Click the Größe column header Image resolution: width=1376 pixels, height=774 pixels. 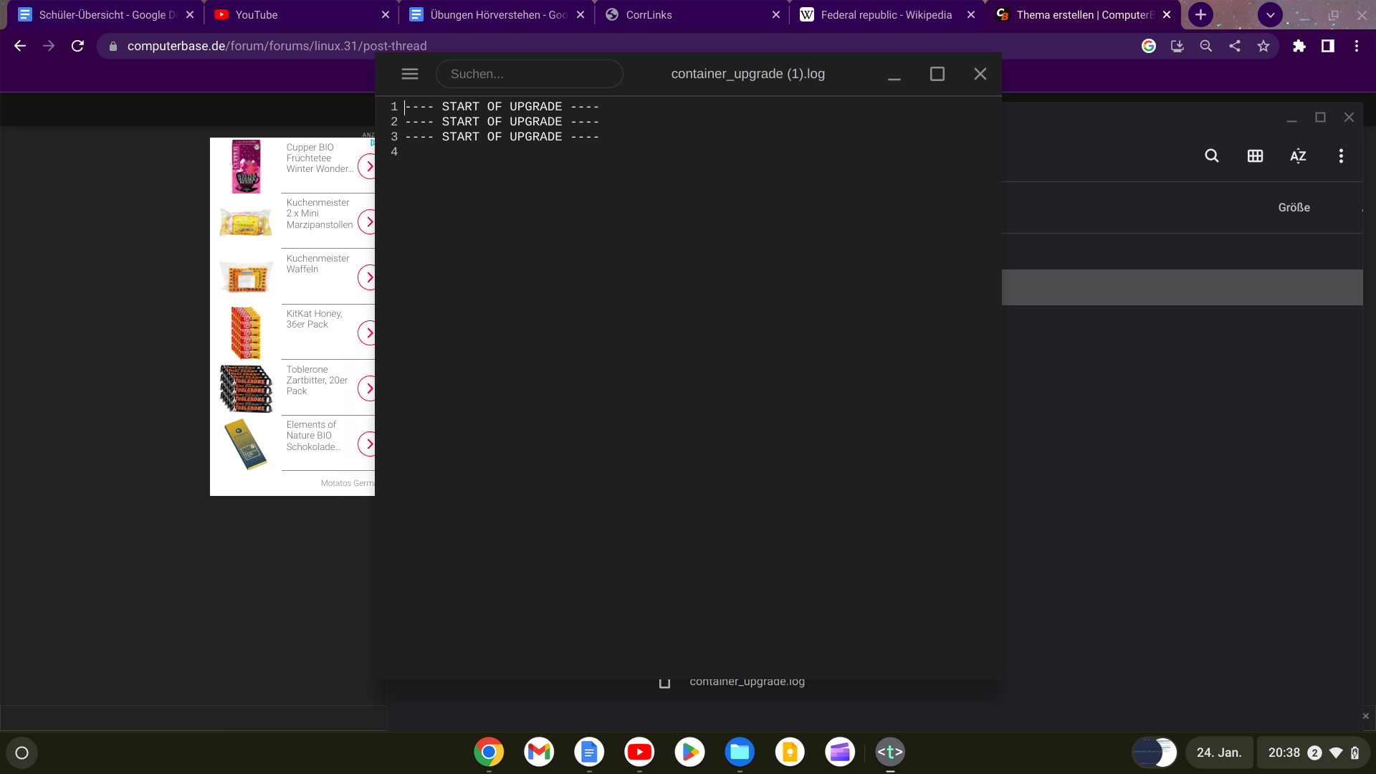[x=1294, y=207]
